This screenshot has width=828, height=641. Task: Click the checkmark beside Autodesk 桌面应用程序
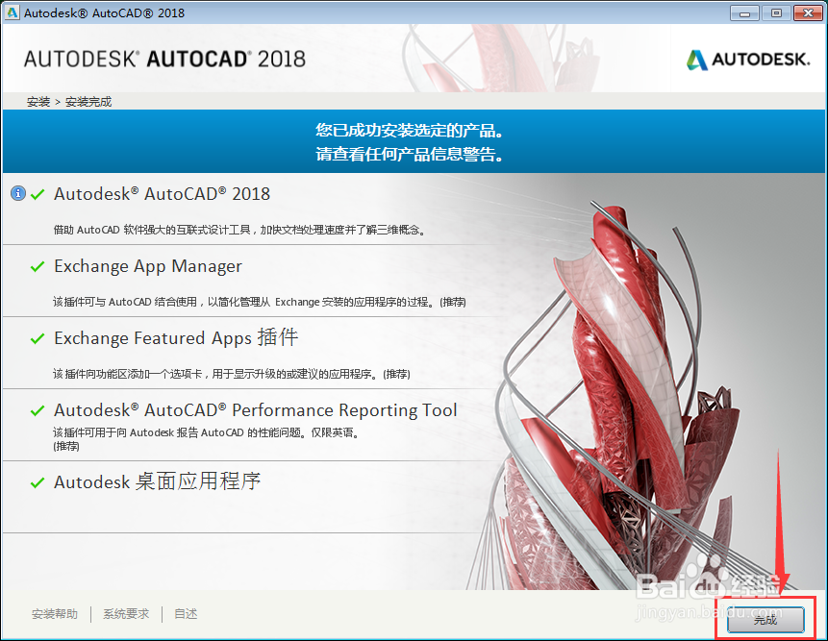click(x=38, y=482)
